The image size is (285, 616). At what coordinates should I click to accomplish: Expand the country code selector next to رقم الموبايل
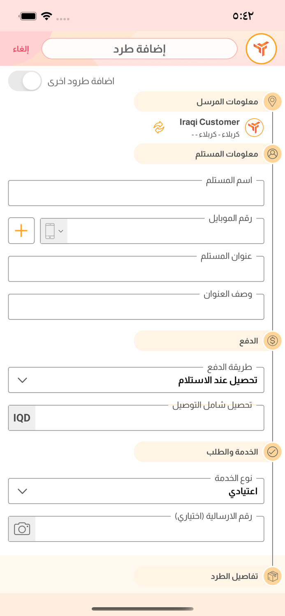pos(61,231)
